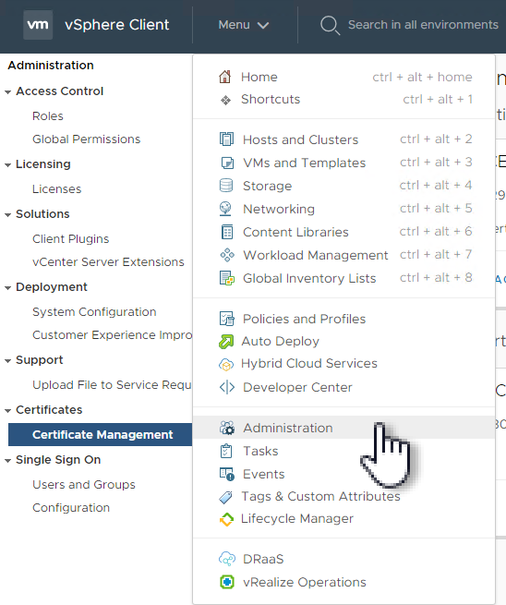
Task: Click the vm logo in header
Action: (38, 25)
